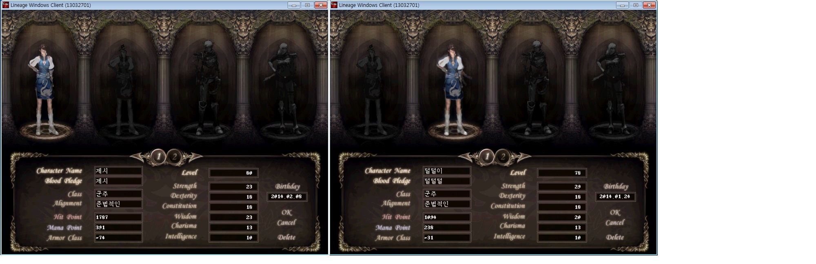816x264 pixels.
Task: Click the Character Name field showing 제시
Action: tap(118, 171)
